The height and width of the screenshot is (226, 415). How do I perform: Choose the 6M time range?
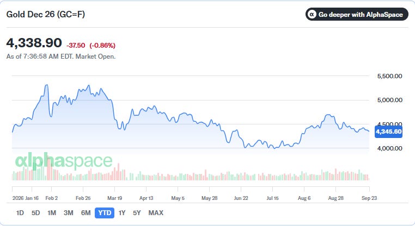(x=86, y=213)
